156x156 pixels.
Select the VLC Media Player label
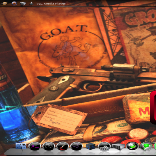click(x=51, y=4)
